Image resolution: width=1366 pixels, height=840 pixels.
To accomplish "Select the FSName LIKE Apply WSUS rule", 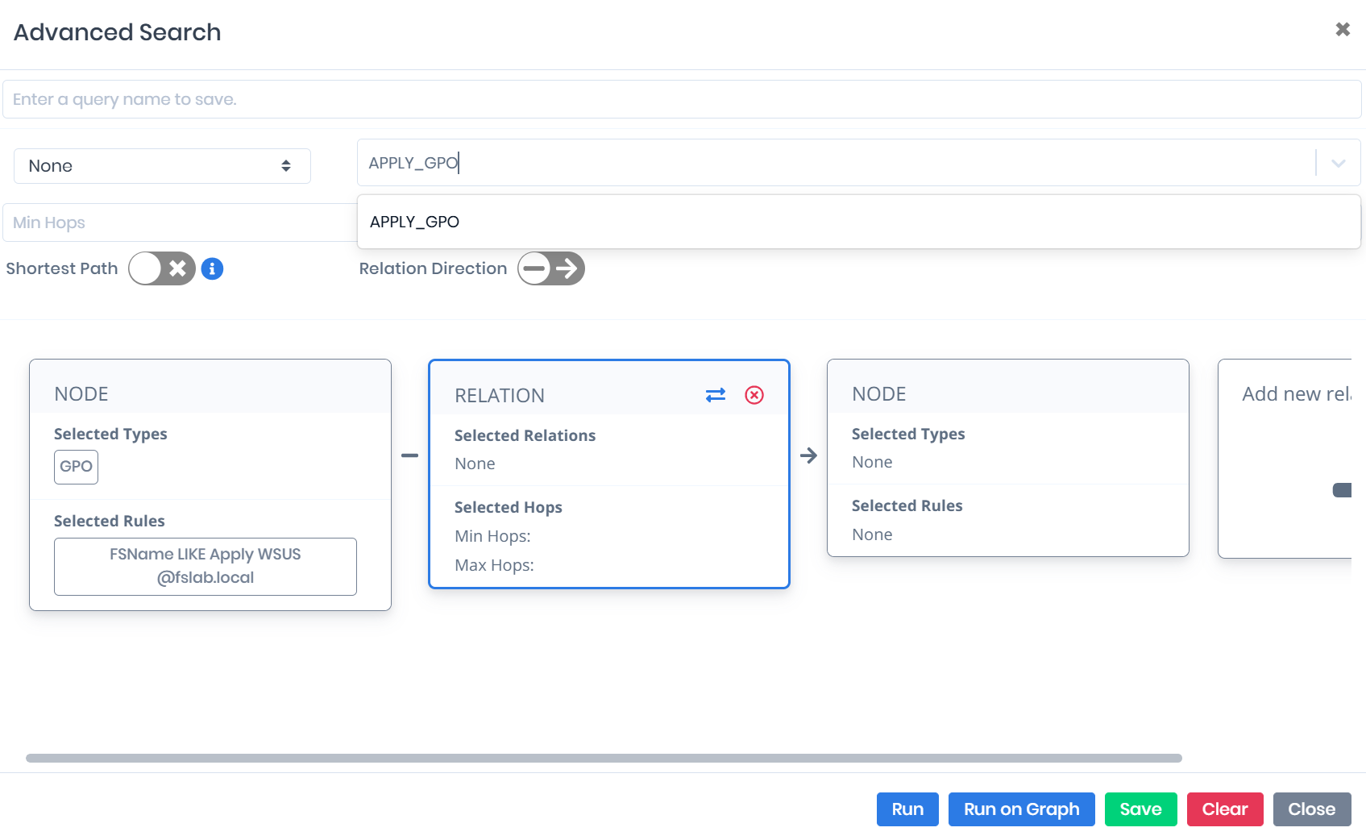I will (x=205, y=565).
